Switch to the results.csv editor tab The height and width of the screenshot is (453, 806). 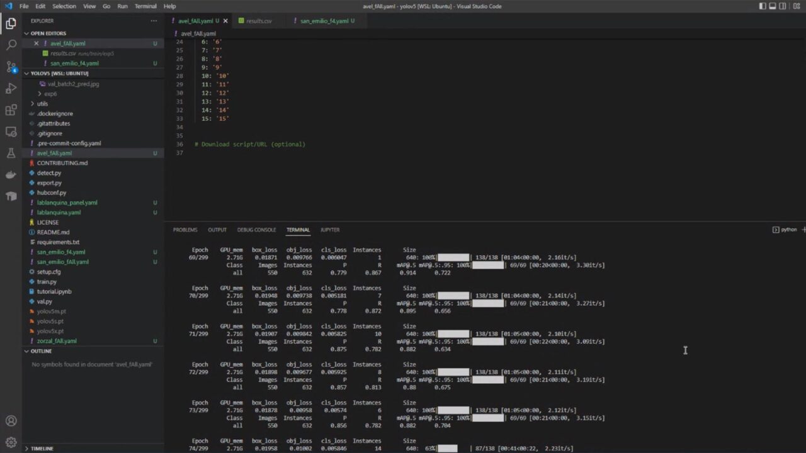coord(258,21)
